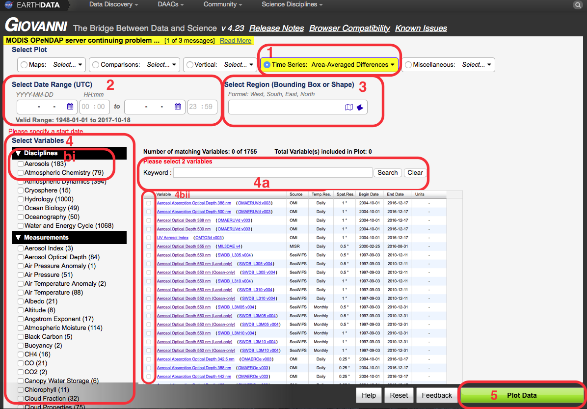Check the Aerosol Optical Depth measurement checkbox
The width and height of the screenshot is (587, 409).
pyautogui.click(x=21, y=257)
